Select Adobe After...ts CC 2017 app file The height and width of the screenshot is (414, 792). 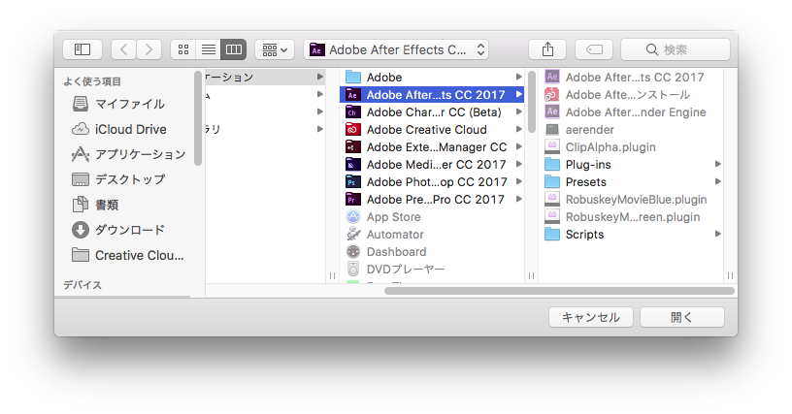coord(632,78)
